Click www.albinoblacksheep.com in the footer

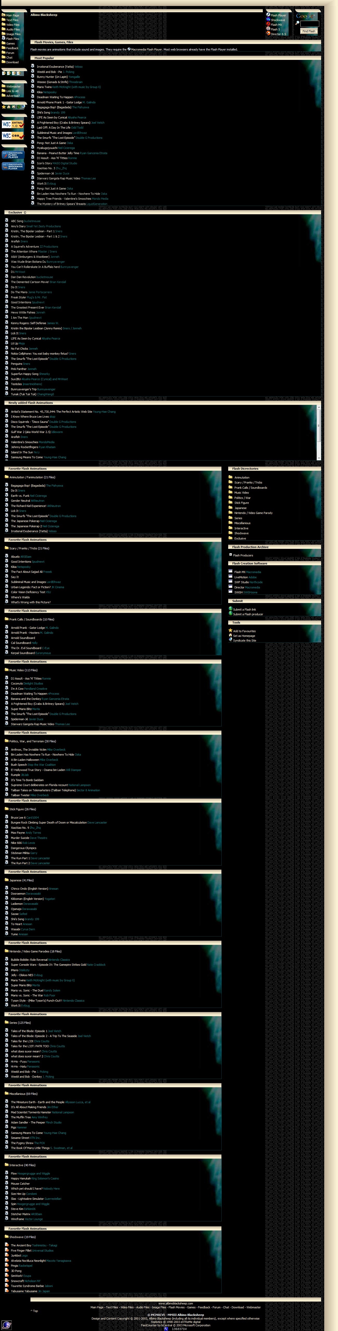tap(175, 1304)
